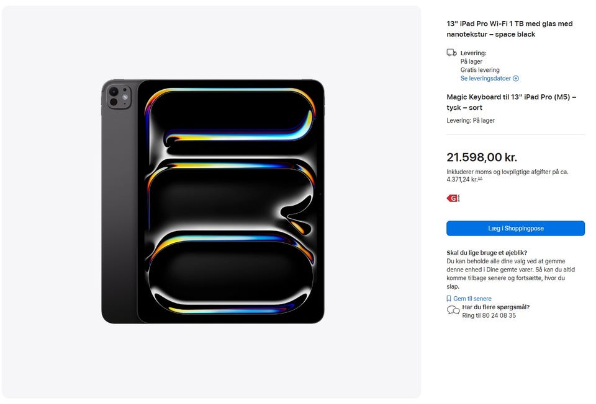
Task: Click the delivery truck icon
Action: pos(451,53)
